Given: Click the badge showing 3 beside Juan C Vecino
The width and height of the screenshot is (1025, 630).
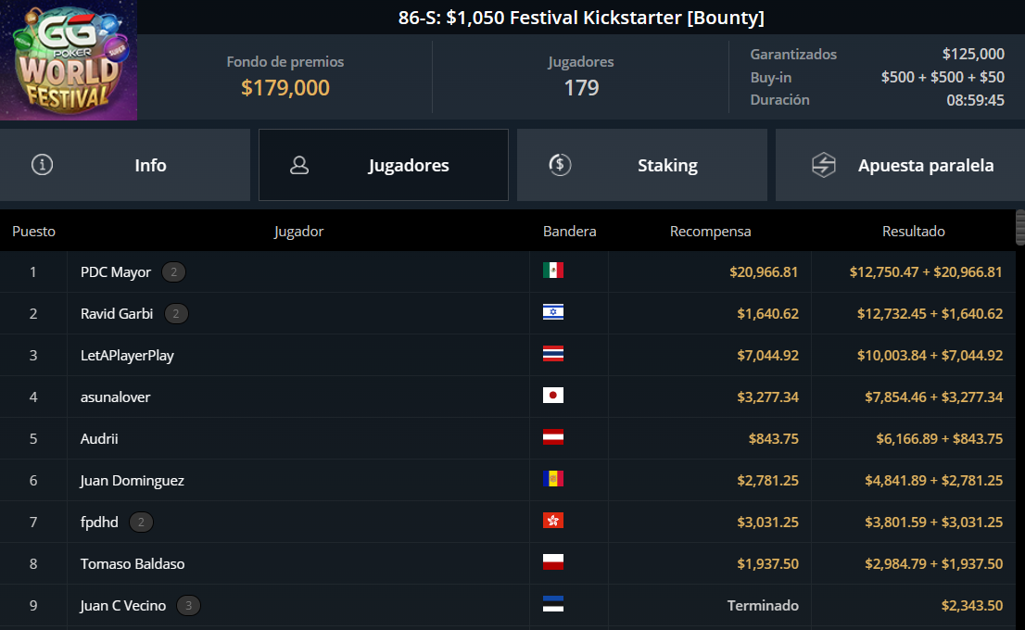Looking at the screenshot, I should point(188,606).
